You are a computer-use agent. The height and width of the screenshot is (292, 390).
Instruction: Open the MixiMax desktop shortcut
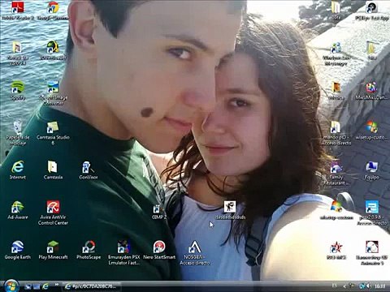372,91
